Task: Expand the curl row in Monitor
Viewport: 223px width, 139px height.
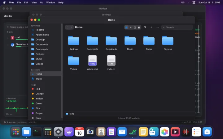Action: click(8, 38)
